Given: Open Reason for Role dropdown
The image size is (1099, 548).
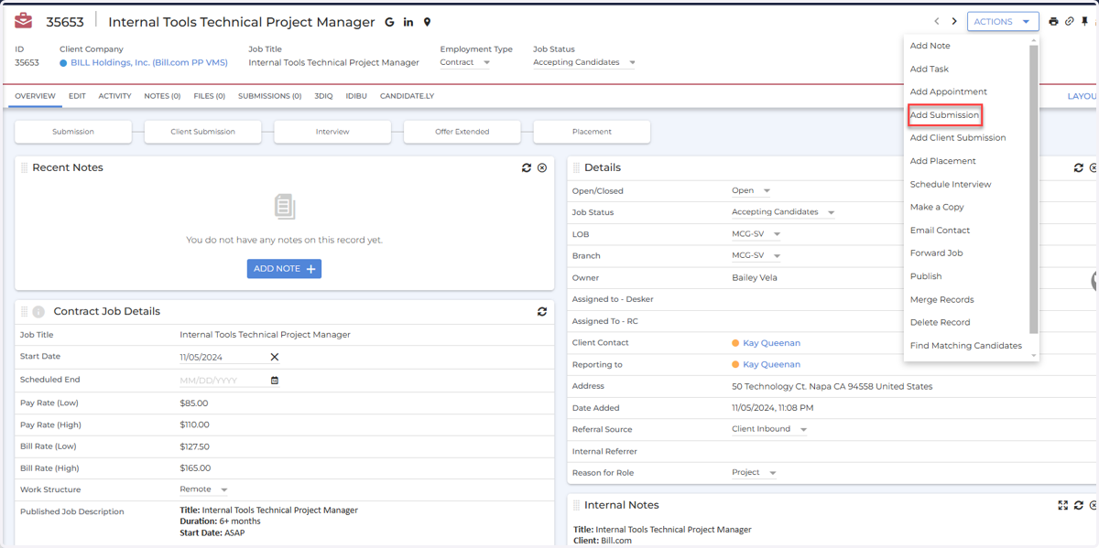Looking at the screenshot, I should (754, 473).
